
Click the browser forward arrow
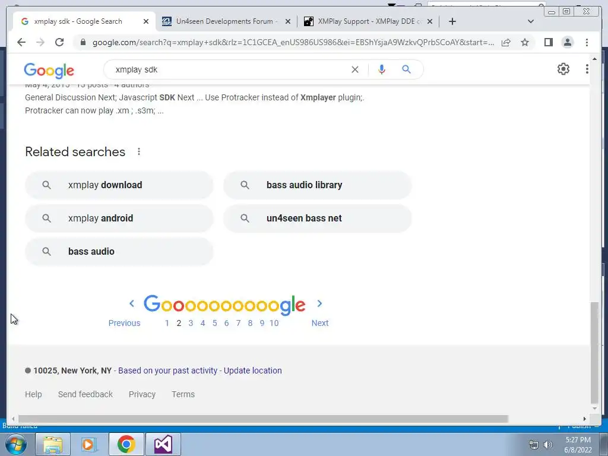[40, 42]
